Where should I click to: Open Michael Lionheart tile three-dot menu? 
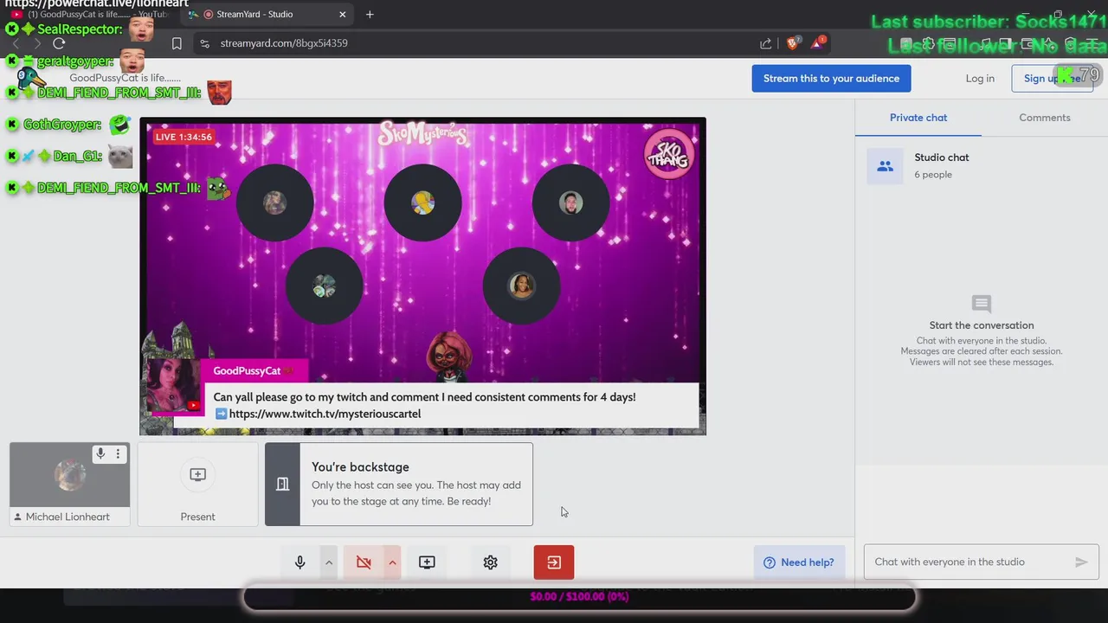[x=119, y=453]
